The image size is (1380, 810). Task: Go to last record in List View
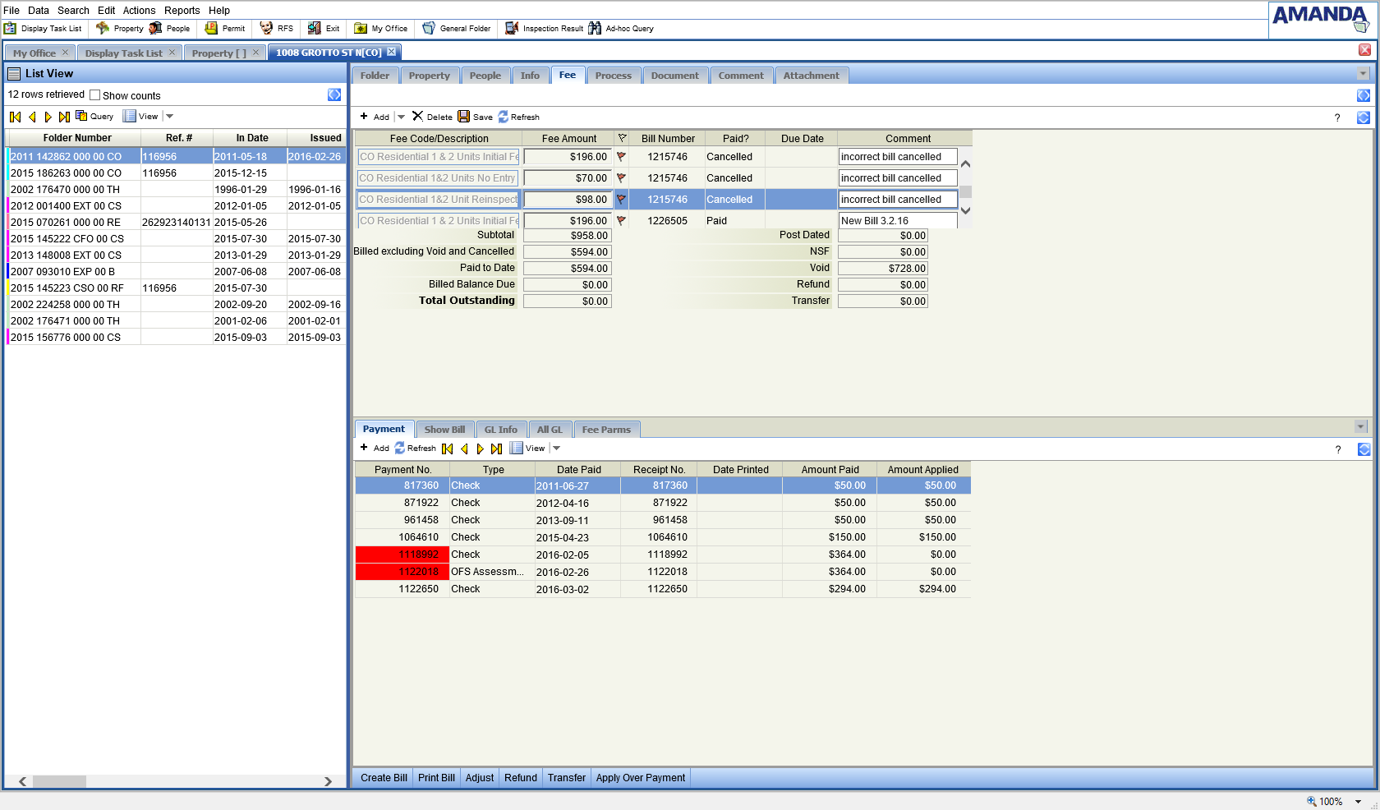pyautogui.click(x=64, y=117)
